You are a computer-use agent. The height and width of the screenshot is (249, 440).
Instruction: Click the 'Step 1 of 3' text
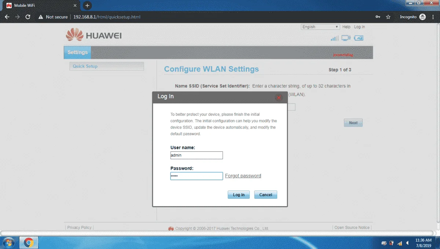point(340,70)
